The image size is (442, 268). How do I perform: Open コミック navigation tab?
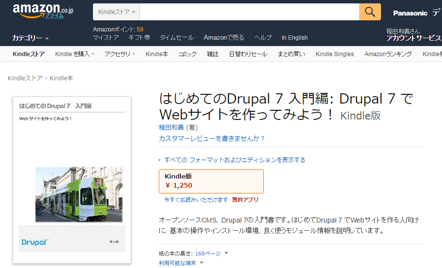click(187, 54)
